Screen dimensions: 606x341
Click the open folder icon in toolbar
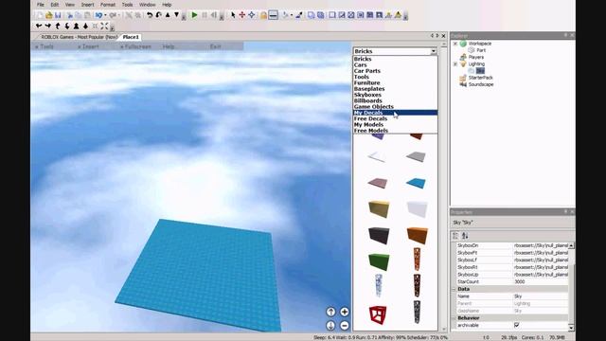tap(49, 15)
